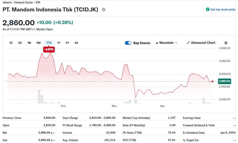
Task: Switch chart to 1M range
Action: coord(29,43)
